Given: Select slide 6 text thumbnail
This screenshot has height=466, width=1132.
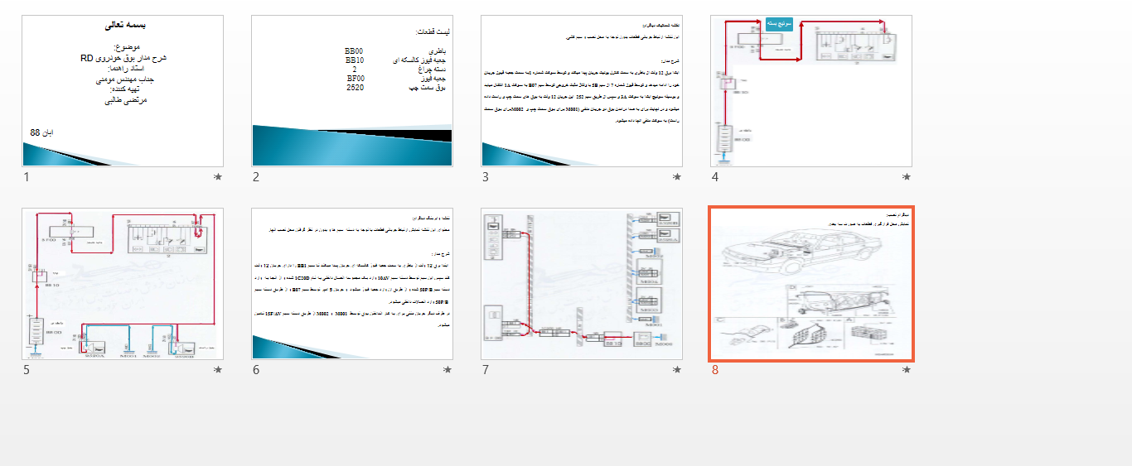Looking at the screenshot, I should 352,284.
